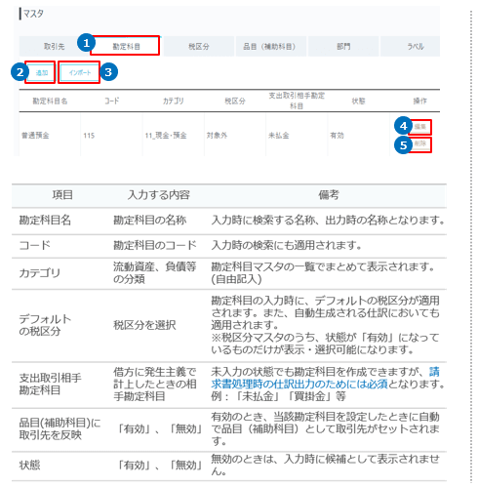This screenshot has height=487, width=478.
Task: Click the blue number 5 badge
Action: [403, 145]
